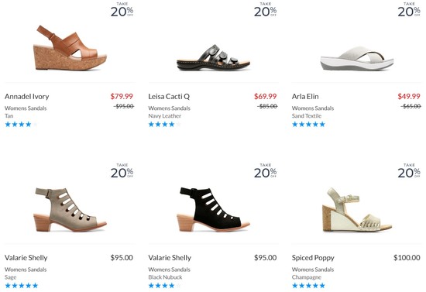Click the 20% off badge above Spiced Poppy
This screenshot has width=426, height=292.
409,171
